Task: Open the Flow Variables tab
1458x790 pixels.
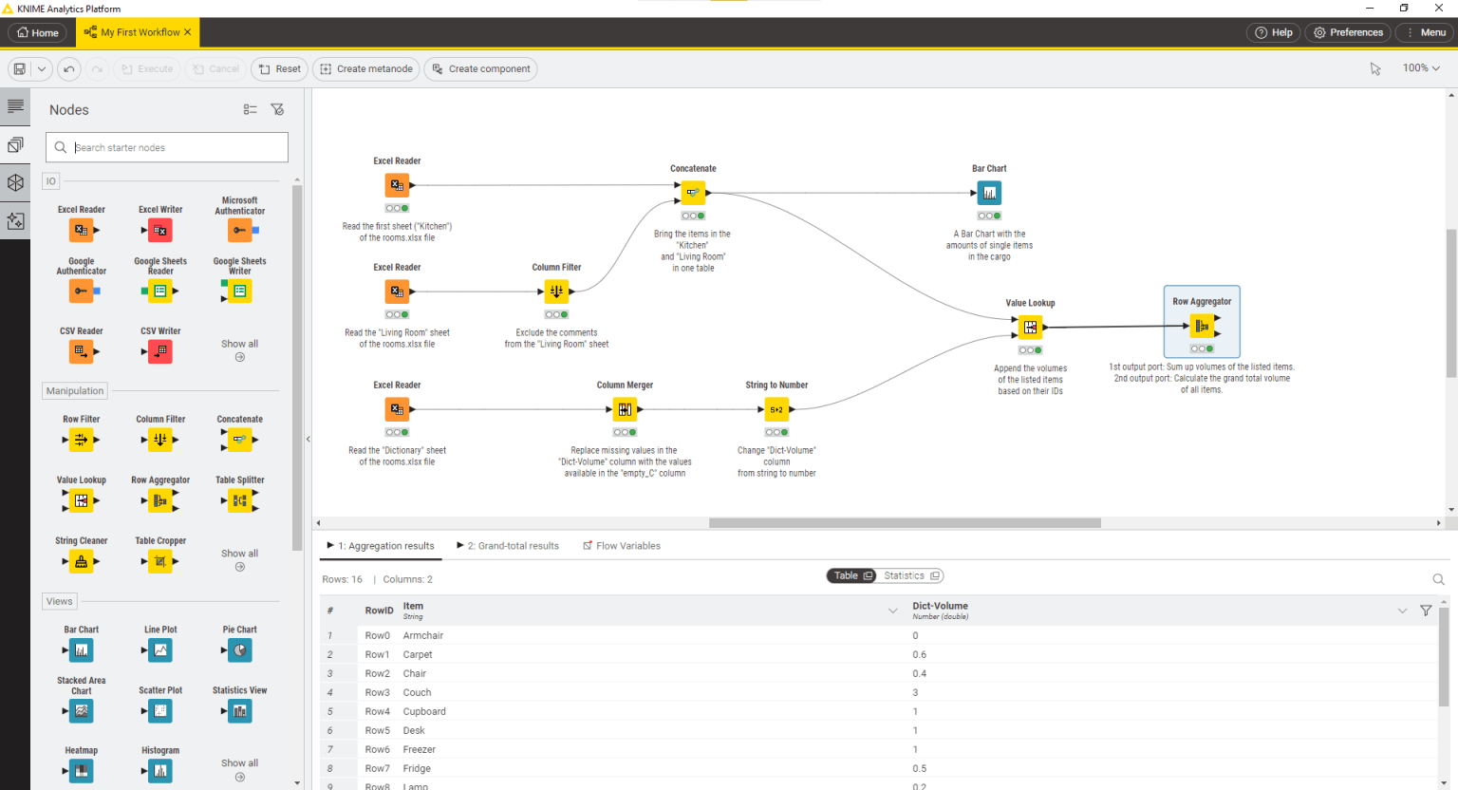Action: (622, 546)
